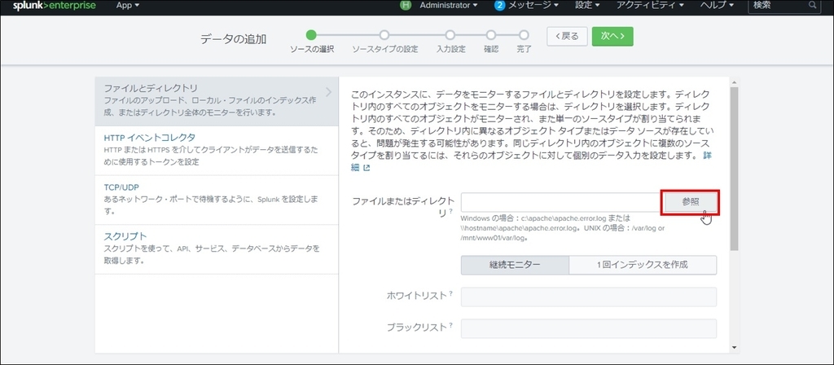Go back with the 戻る button
Viewport: 834px width, 365px height.
567,36
